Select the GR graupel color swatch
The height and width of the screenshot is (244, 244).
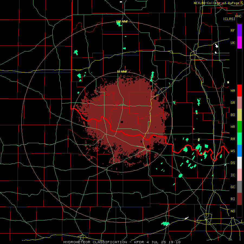239,102
